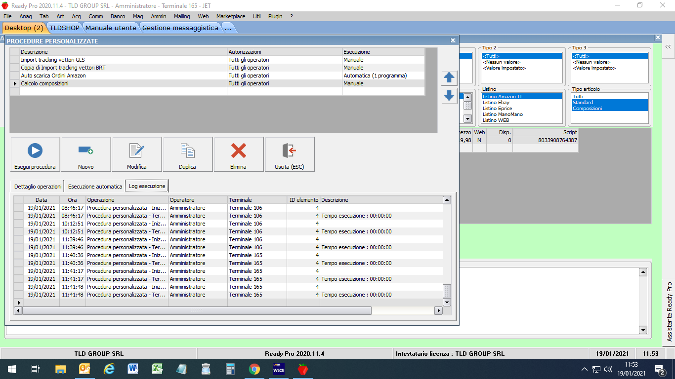The height and width of the screenshot is (379, 675).
Task: Open the Banco menu
Action: click(118, 16)
